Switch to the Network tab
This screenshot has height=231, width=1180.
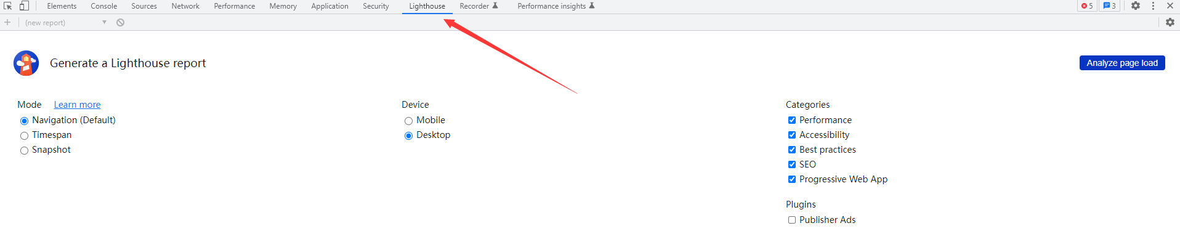[x=185, y=6]
